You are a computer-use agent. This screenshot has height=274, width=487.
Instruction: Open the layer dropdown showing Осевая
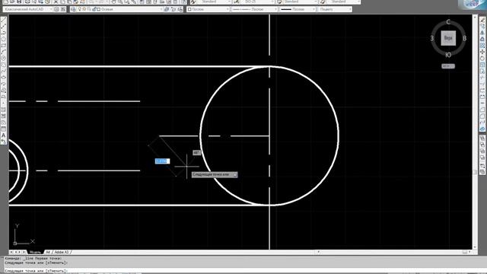pos(120,9)
